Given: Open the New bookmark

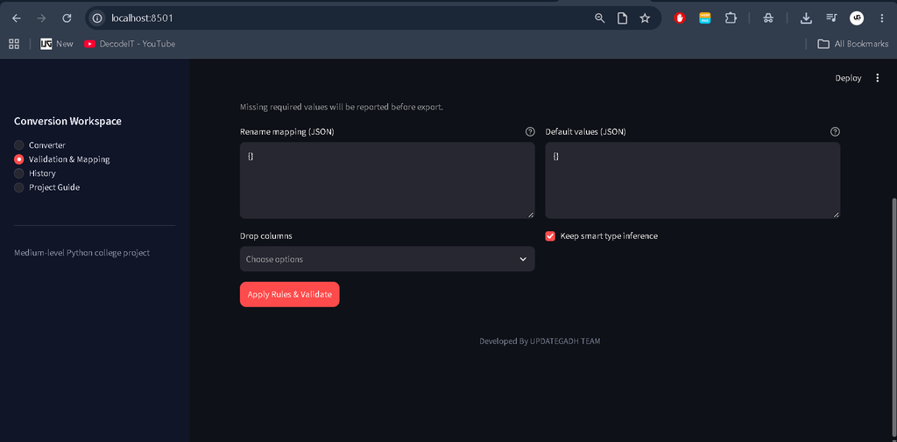Looking at the screenshot, I should click(57, 44).
